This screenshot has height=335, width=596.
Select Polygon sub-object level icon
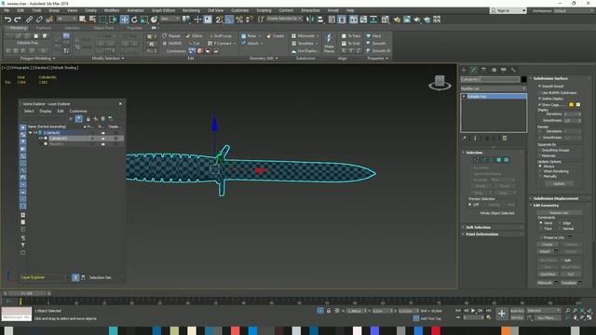[499, 160]
